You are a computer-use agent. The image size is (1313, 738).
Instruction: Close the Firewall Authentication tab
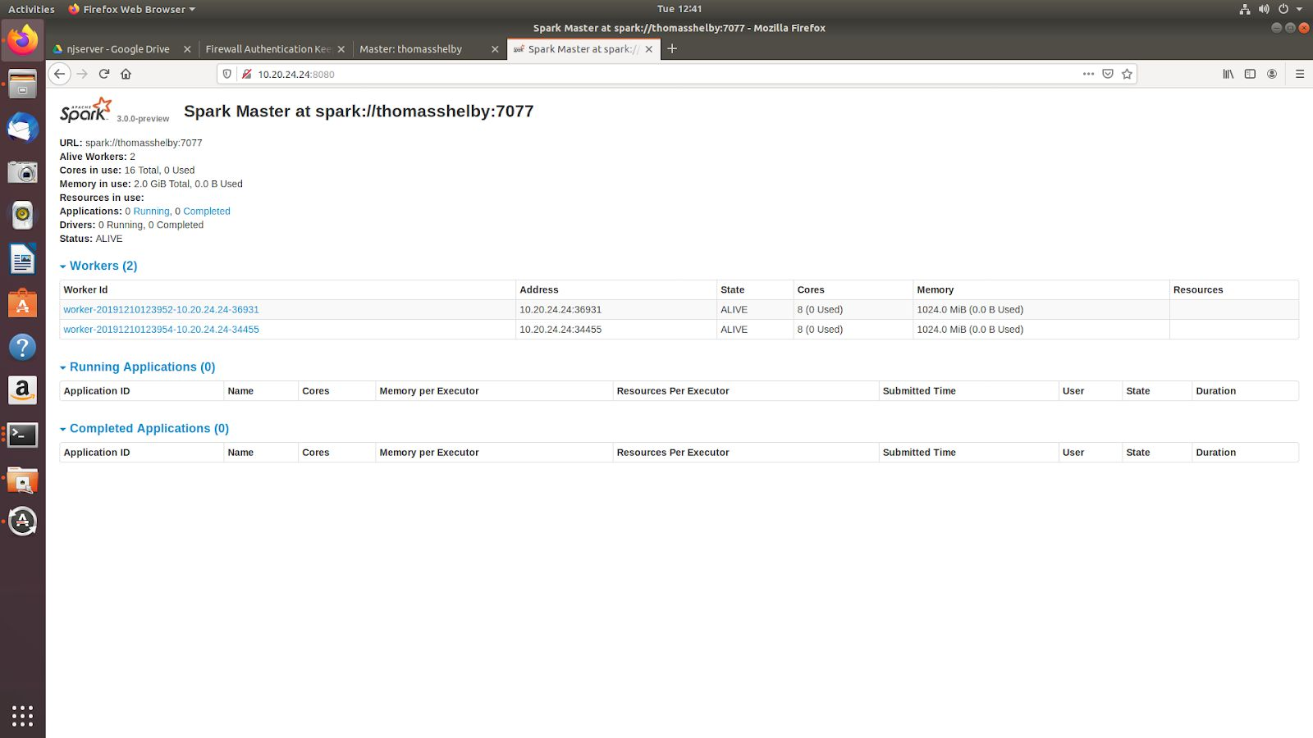341,49
